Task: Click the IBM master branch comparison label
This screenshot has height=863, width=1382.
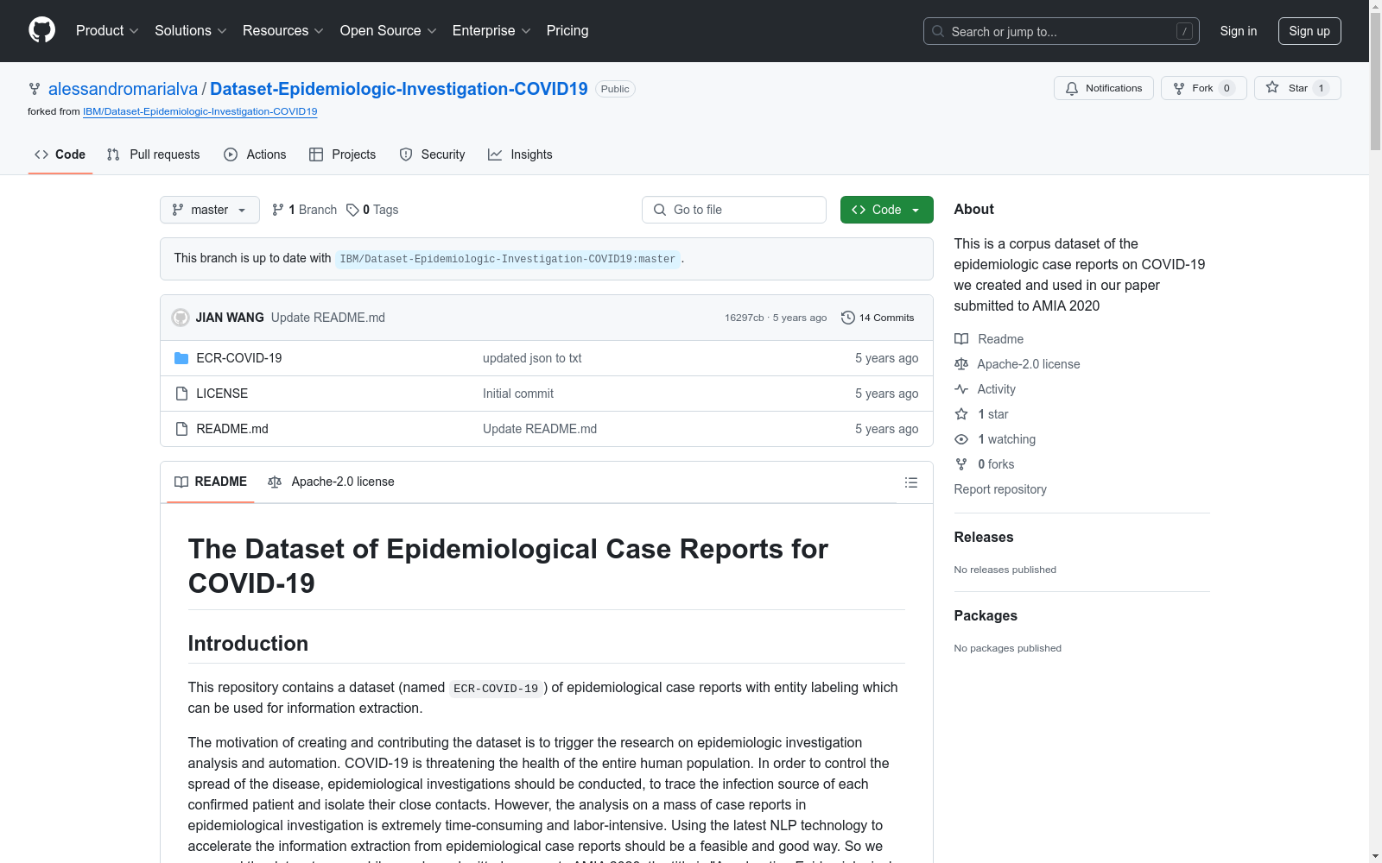Action: pyautogui.click(x=508, y=259)
